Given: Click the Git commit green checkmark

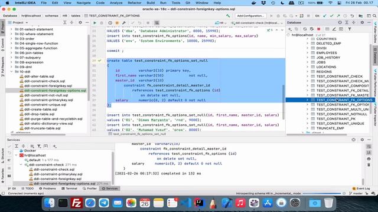Looking at the screenshot, I should (331, 16).
